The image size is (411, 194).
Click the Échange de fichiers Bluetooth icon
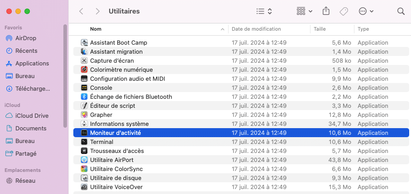[84, 97]
